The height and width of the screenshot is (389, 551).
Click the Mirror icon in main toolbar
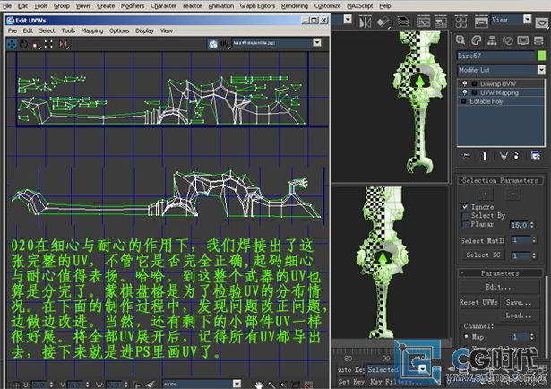(365, 22)
